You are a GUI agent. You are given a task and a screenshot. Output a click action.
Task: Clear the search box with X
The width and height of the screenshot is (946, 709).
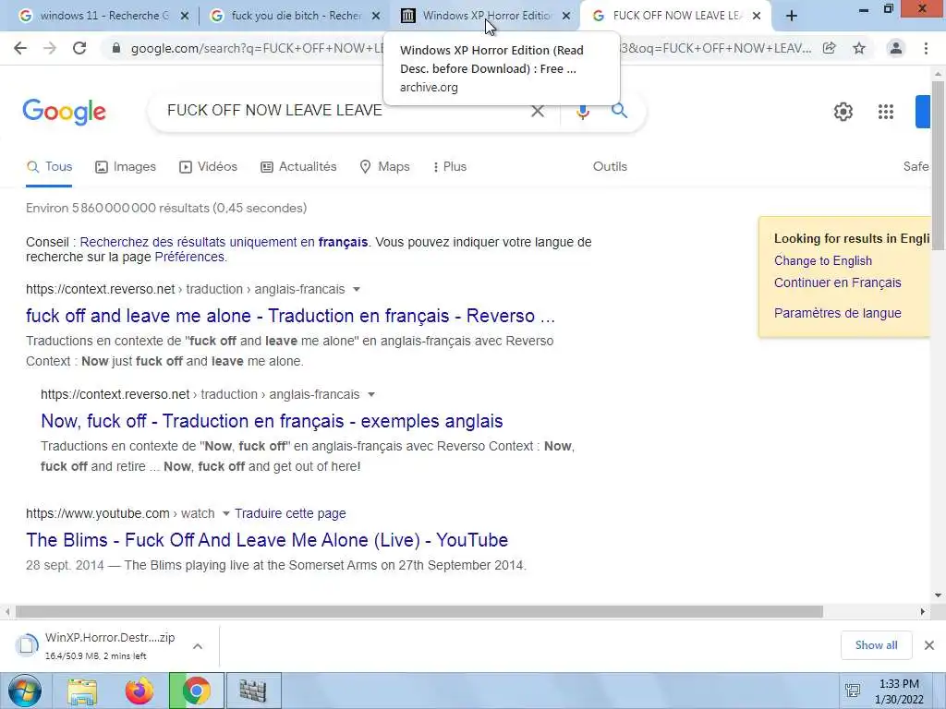537,111
